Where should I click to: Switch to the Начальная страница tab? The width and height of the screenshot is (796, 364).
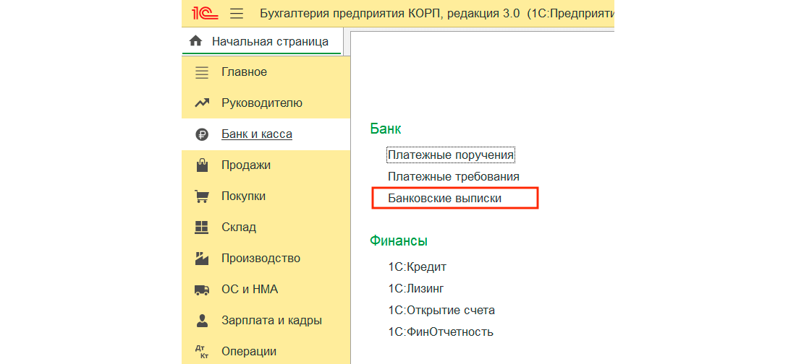pos(269,42)
